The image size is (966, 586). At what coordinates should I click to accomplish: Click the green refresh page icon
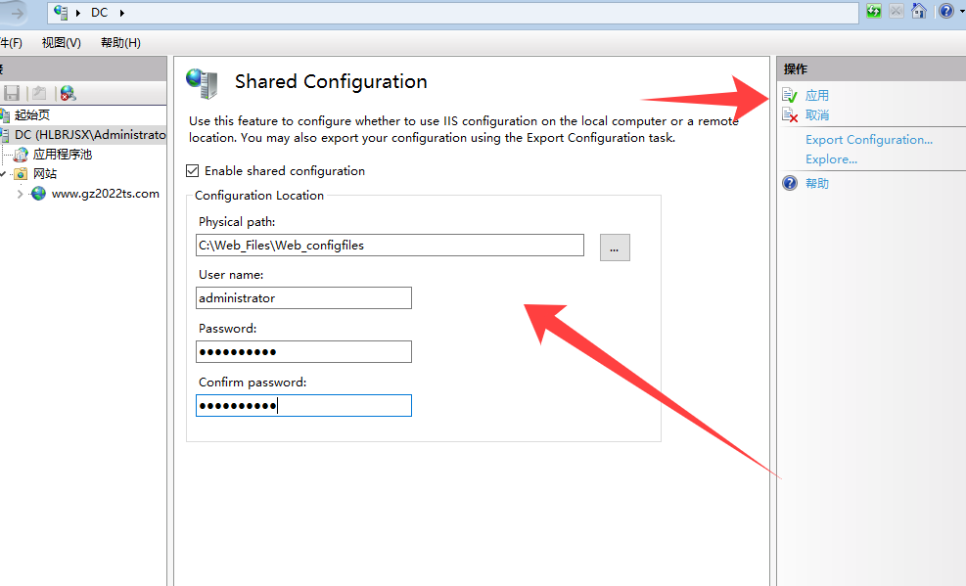(x=874, y=12)
